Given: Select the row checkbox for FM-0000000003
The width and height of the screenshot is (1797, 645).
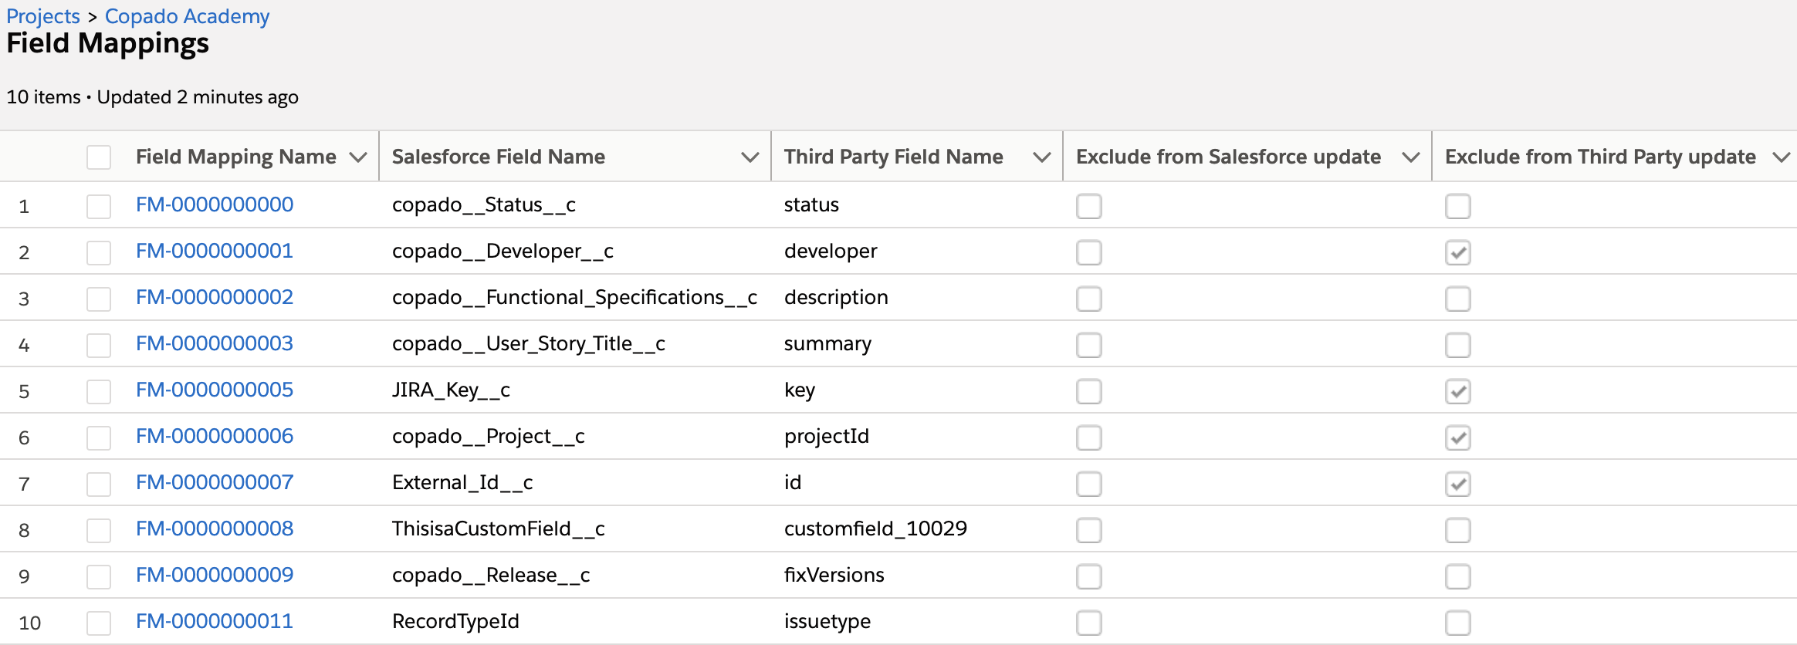Looking at the screenshot, I should tap(99, 345).
